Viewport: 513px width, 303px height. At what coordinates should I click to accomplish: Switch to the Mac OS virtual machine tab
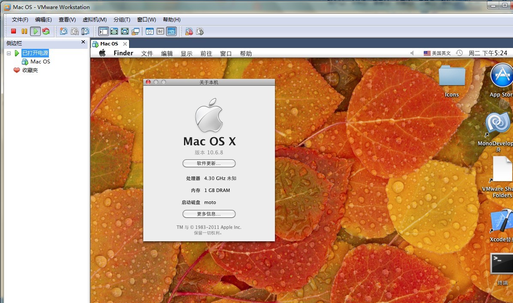(x=109, y=44)
